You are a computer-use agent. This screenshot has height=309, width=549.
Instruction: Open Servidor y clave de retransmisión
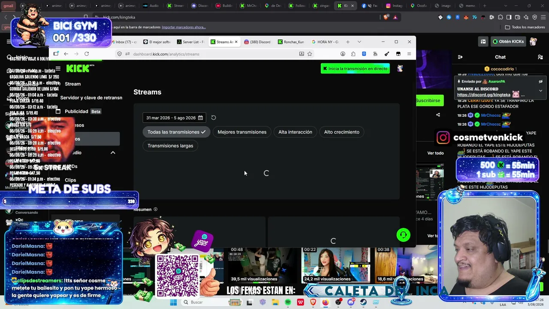(91, 97)
